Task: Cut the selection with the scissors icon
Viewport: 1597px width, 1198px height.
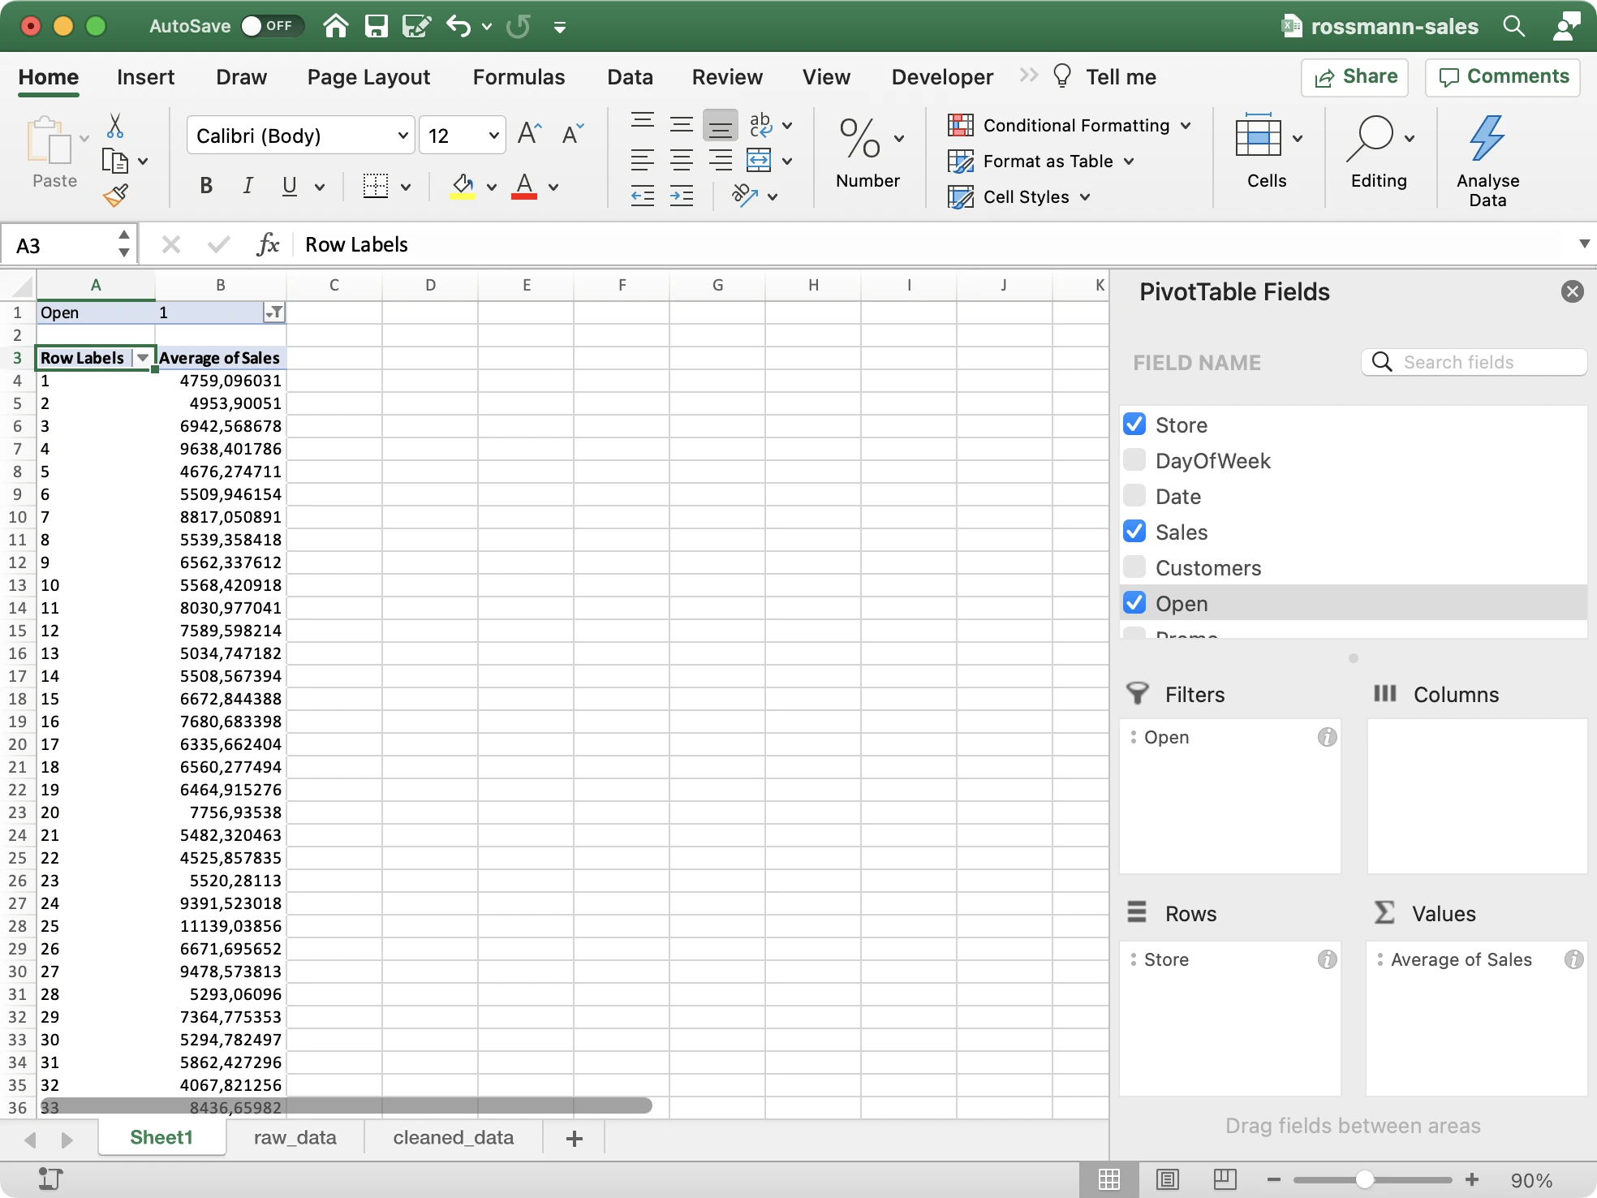Action: pos(115,126)
